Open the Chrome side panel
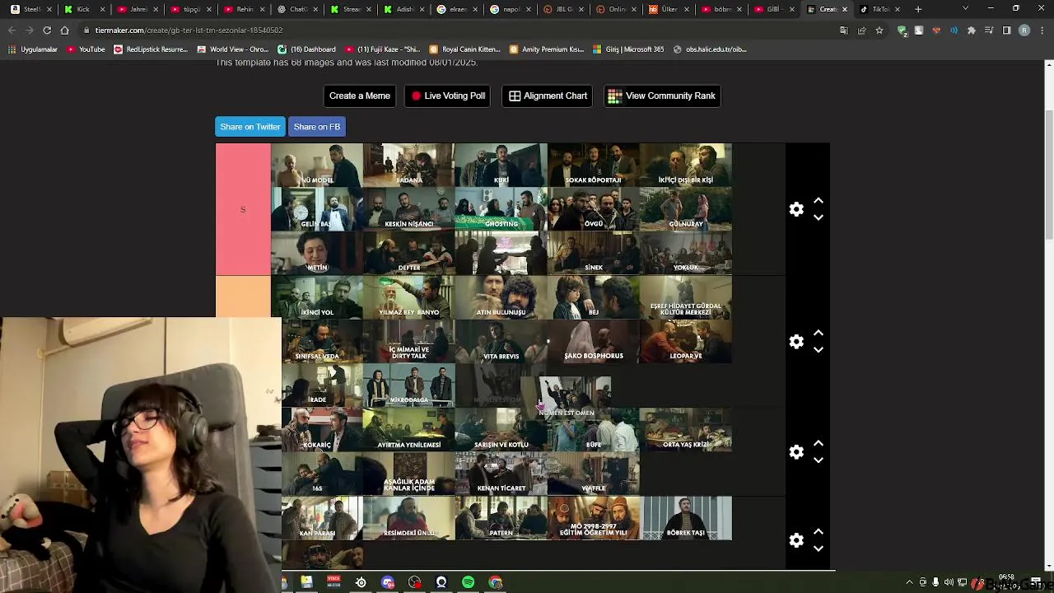1054x593 pixels. click(x=1006, y=30)
